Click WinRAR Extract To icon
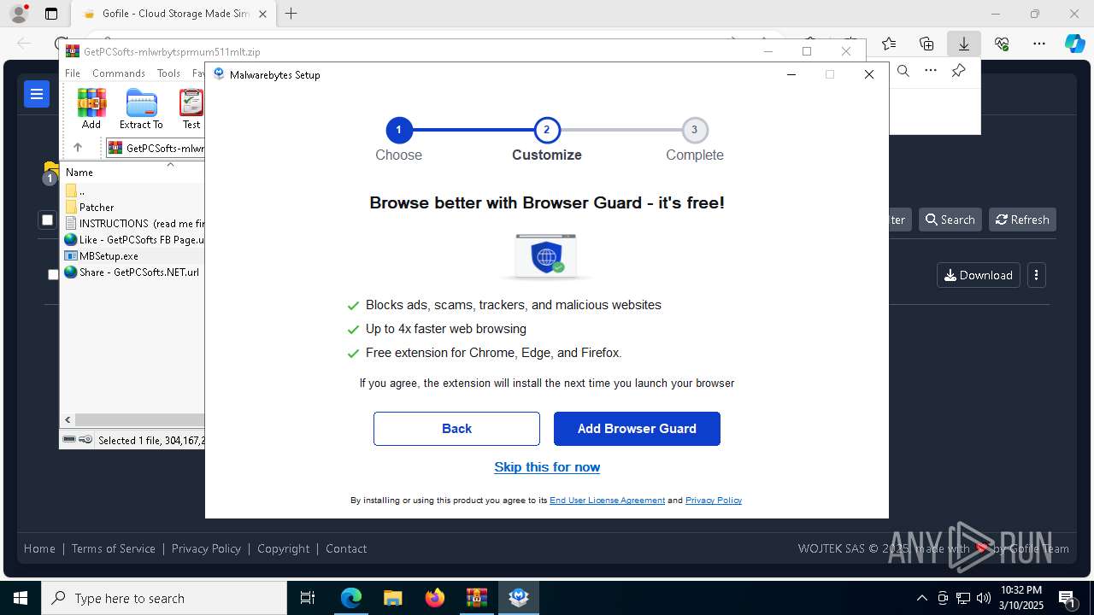Viewport: 1094px width, 615px height. pos(141,109)
